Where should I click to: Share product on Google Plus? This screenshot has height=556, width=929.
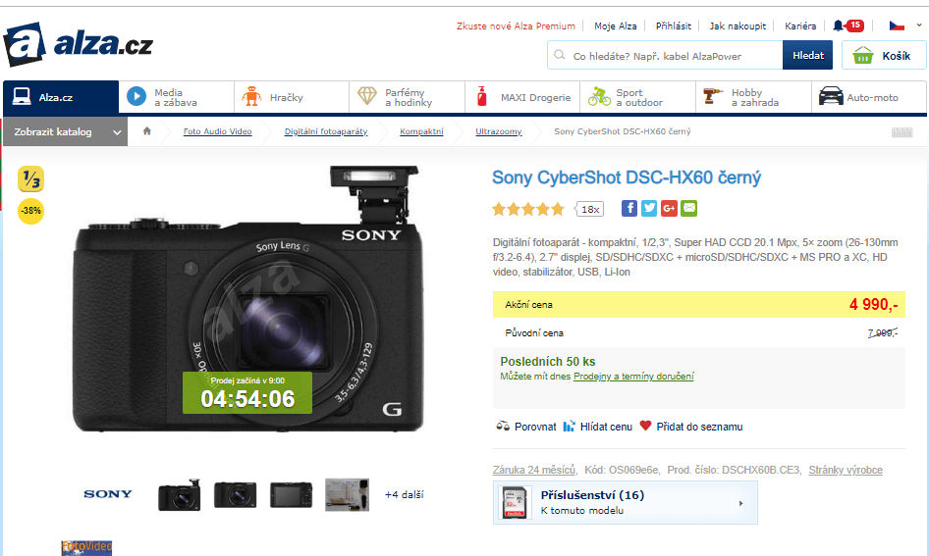(x=669, y=208)
